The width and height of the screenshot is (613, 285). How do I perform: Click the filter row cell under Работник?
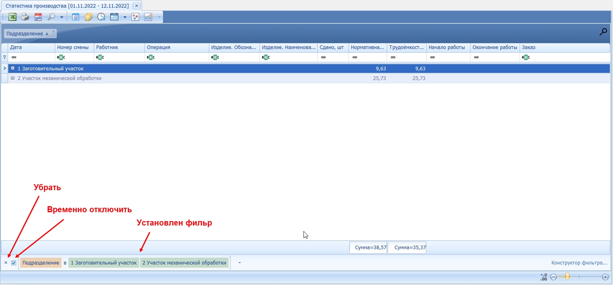coord(119,57)
